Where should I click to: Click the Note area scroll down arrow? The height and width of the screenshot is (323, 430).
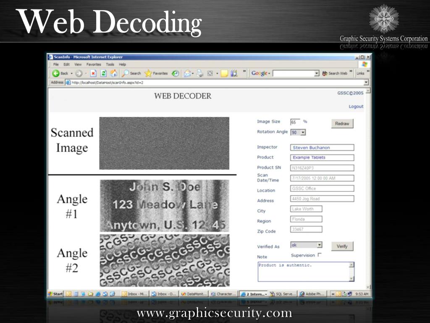coord(351,279)
